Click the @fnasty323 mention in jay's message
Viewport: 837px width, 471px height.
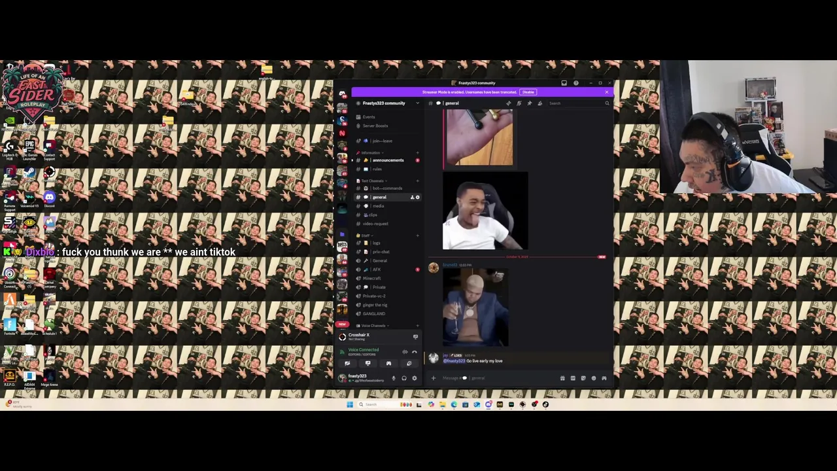454,361
